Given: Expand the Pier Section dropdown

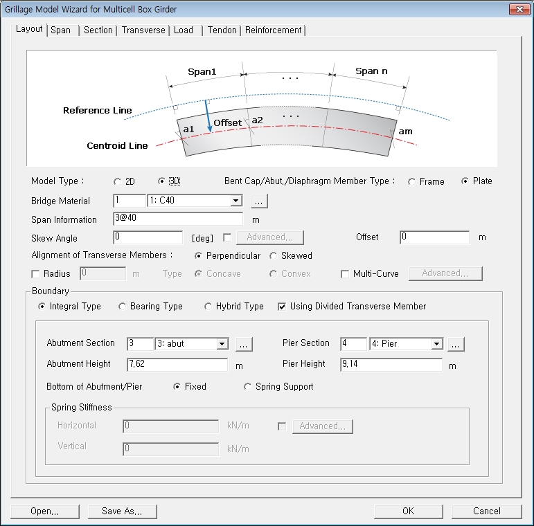Looking at the screenshot, I should pyautogui.click(x=436, y=344).
